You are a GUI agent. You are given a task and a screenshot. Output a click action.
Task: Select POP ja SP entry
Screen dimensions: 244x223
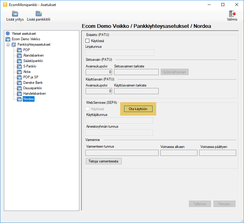(31, 77)
